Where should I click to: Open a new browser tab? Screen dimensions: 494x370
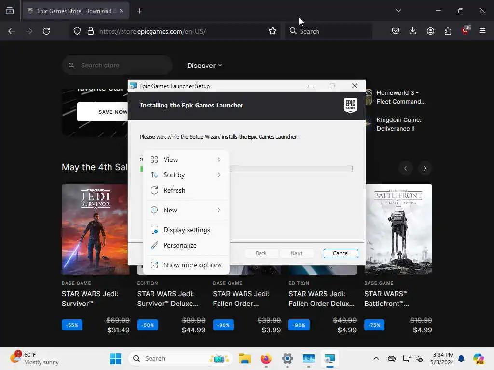(x=139, y=11)
